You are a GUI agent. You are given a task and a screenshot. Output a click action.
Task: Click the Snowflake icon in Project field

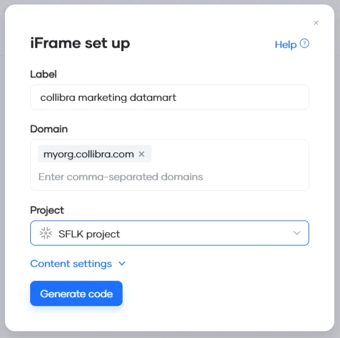point(46,233)
